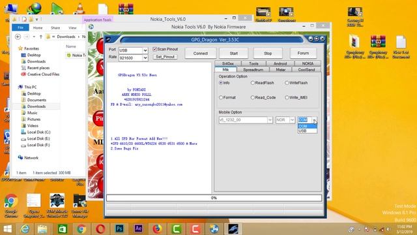Sort by the Name column header
The height and width of the screenshot is (235, 417).
(x=71, y=46)
